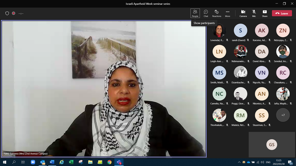
Task: Open the Snipping Tool taskbar icon
Action: click(81, 162)
